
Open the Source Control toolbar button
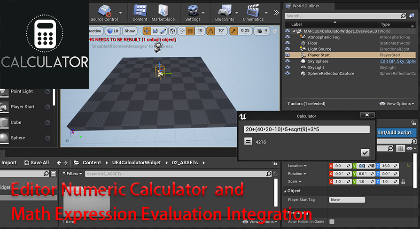[104, 13]
